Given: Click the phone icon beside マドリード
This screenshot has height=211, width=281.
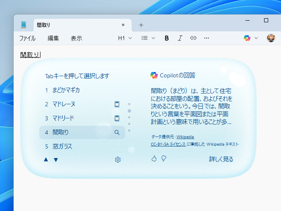Looking at the screenshot, I should pos(117,118).
